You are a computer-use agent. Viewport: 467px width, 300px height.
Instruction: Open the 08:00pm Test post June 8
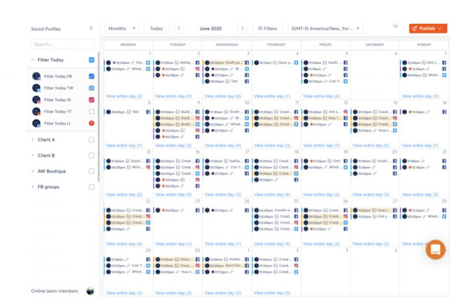point(127,112)
